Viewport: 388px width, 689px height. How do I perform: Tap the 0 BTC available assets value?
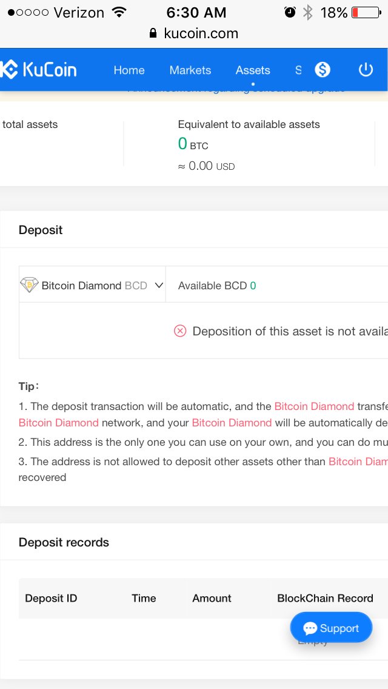click(x=193, y=144)
